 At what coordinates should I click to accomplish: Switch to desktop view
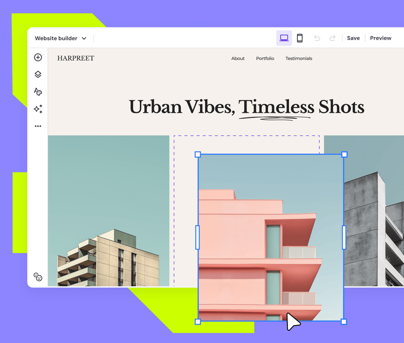tap(284, 38)
